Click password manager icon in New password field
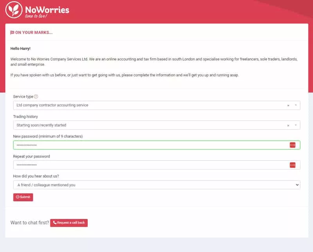 [x=292, y=145]
